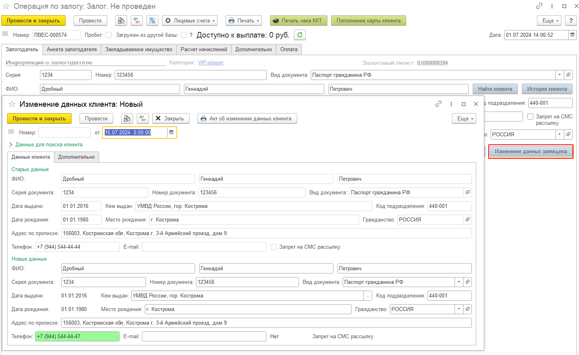Open new Гражданство form icon

(467, 309)
